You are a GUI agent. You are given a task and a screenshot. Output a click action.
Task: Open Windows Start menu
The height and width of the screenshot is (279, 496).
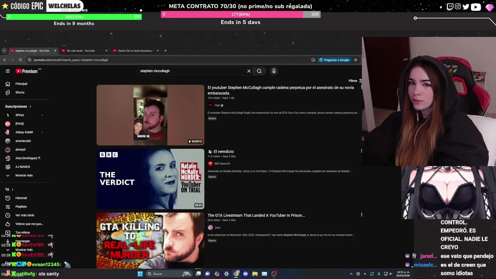(x=140, y=274)
